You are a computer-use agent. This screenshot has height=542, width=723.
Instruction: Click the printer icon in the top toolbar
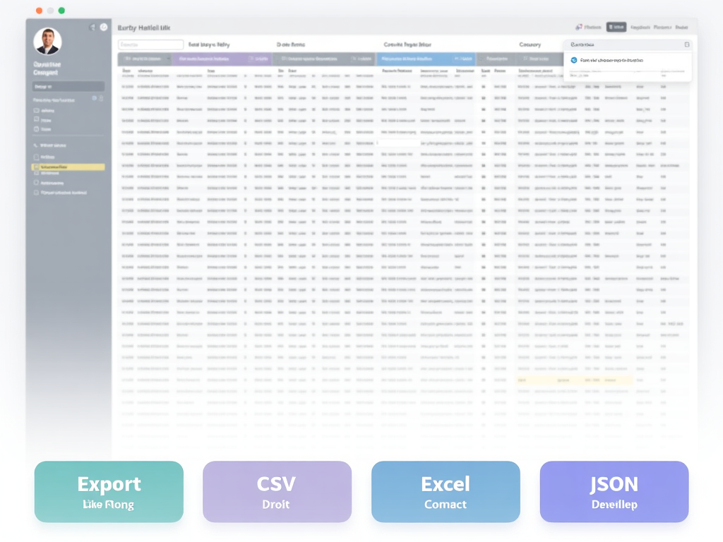click(x=578, y=27)
